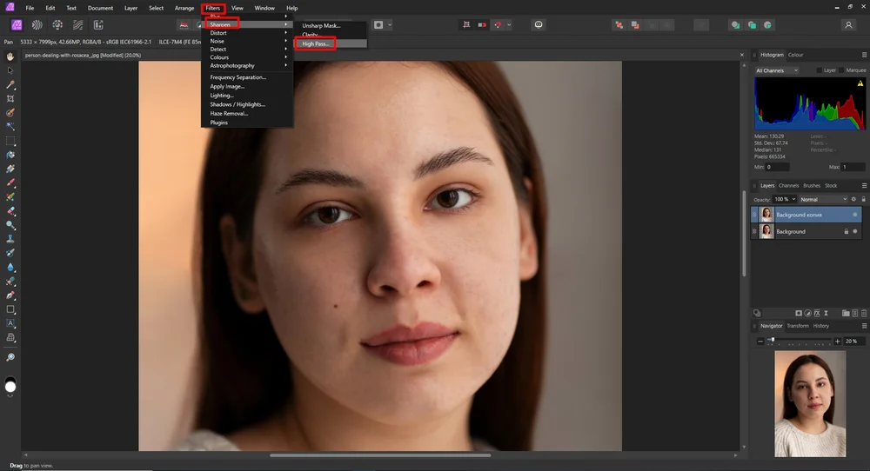Image resolution: width=870 pixels, height=471 pixels.
Task: Click the Navigator zoom slider
Action: pyautogui.click(x=799, y=341)
